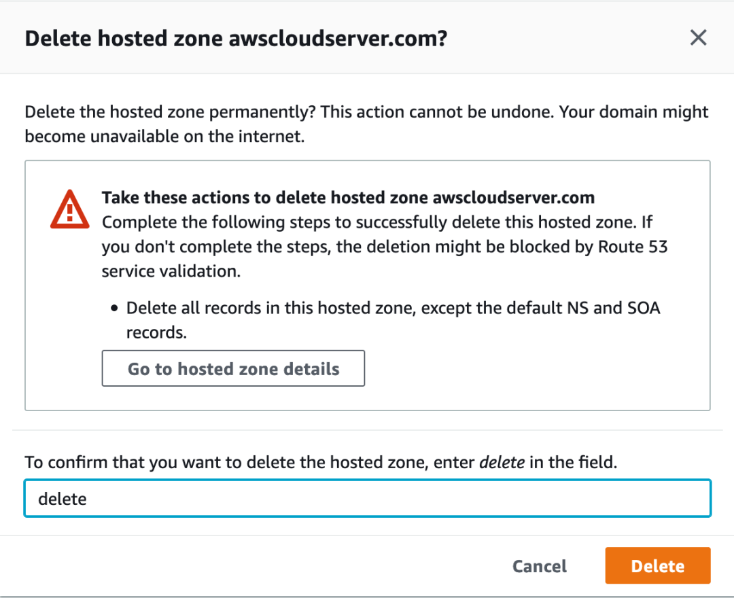Close the delete hosted zone dialog
734x598 pixels.
698,38
